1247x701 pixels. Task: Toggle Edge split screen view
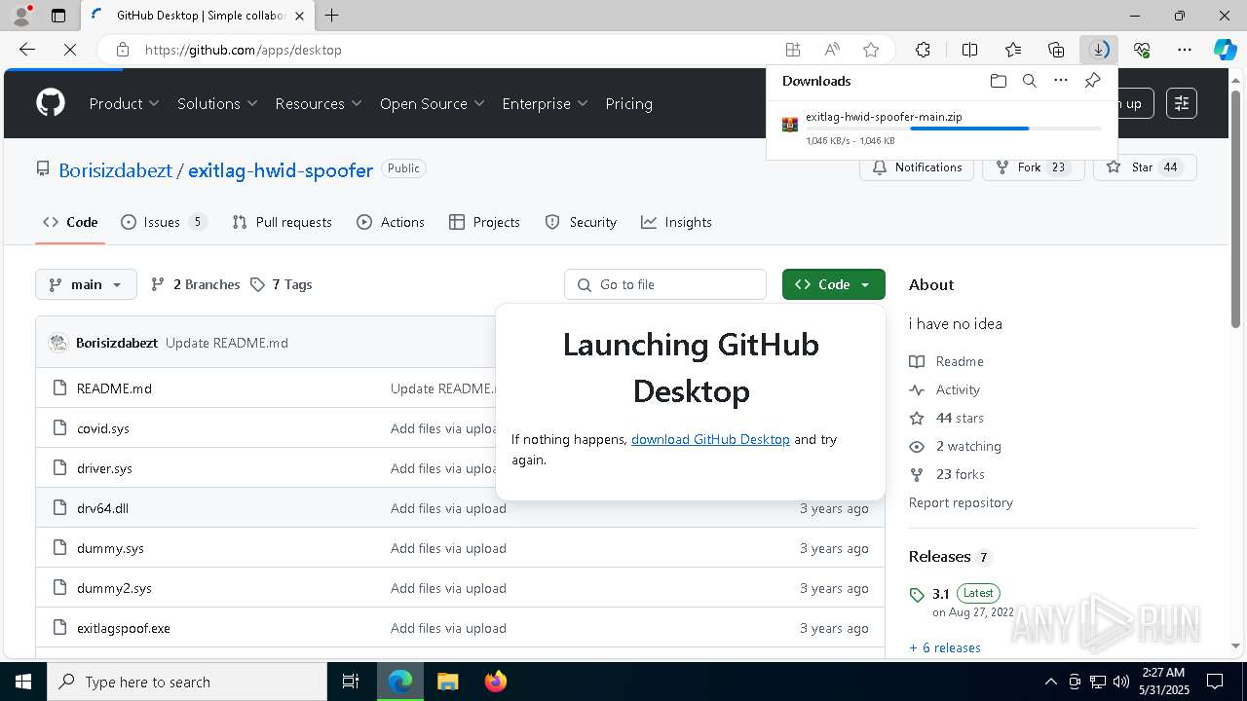[x=969, y=50]
